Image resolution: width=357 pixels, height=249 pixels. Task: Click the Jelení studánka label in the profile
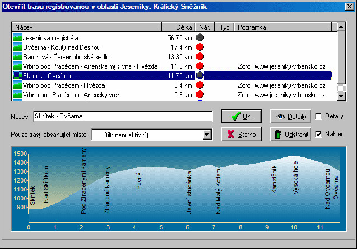(x=189, y=192)
